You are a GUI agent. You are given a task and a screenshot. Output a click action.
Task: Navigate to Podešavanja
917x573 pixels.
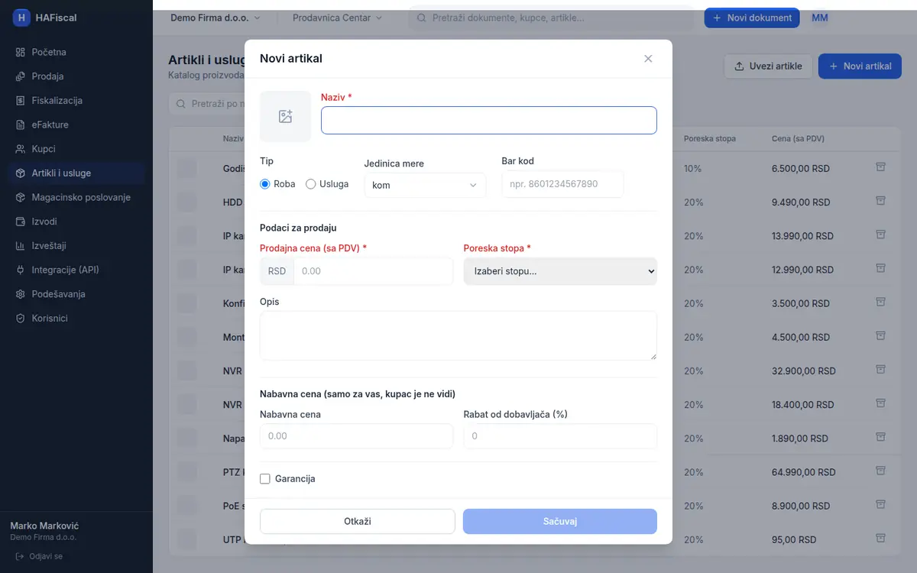tap(76, 294)
